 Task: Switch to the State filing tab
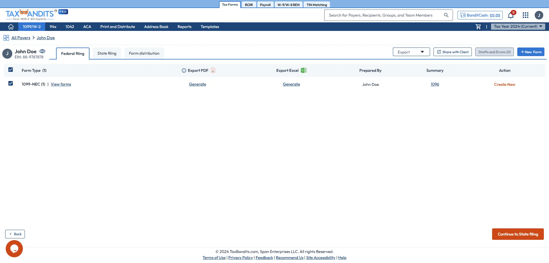[x=107, y=53]
